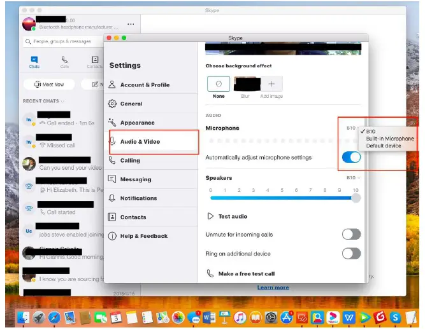
Task: Open chat 'Hi Giannis, Good morning'
Action: tap(62, 253)
